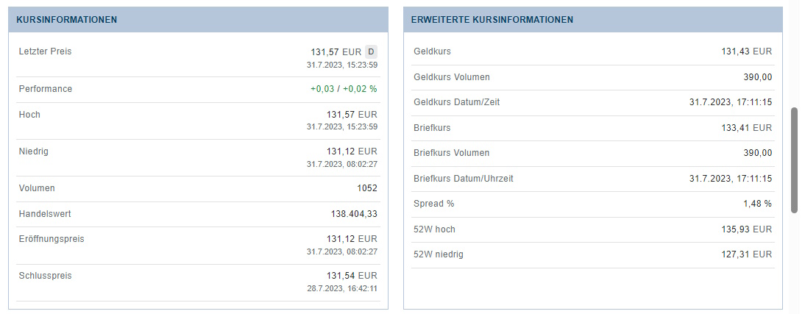Screen dimensions: 805x314
Task: Click the Geldkurs Datum/Zeit timestamp
Action: pos(730,102)
